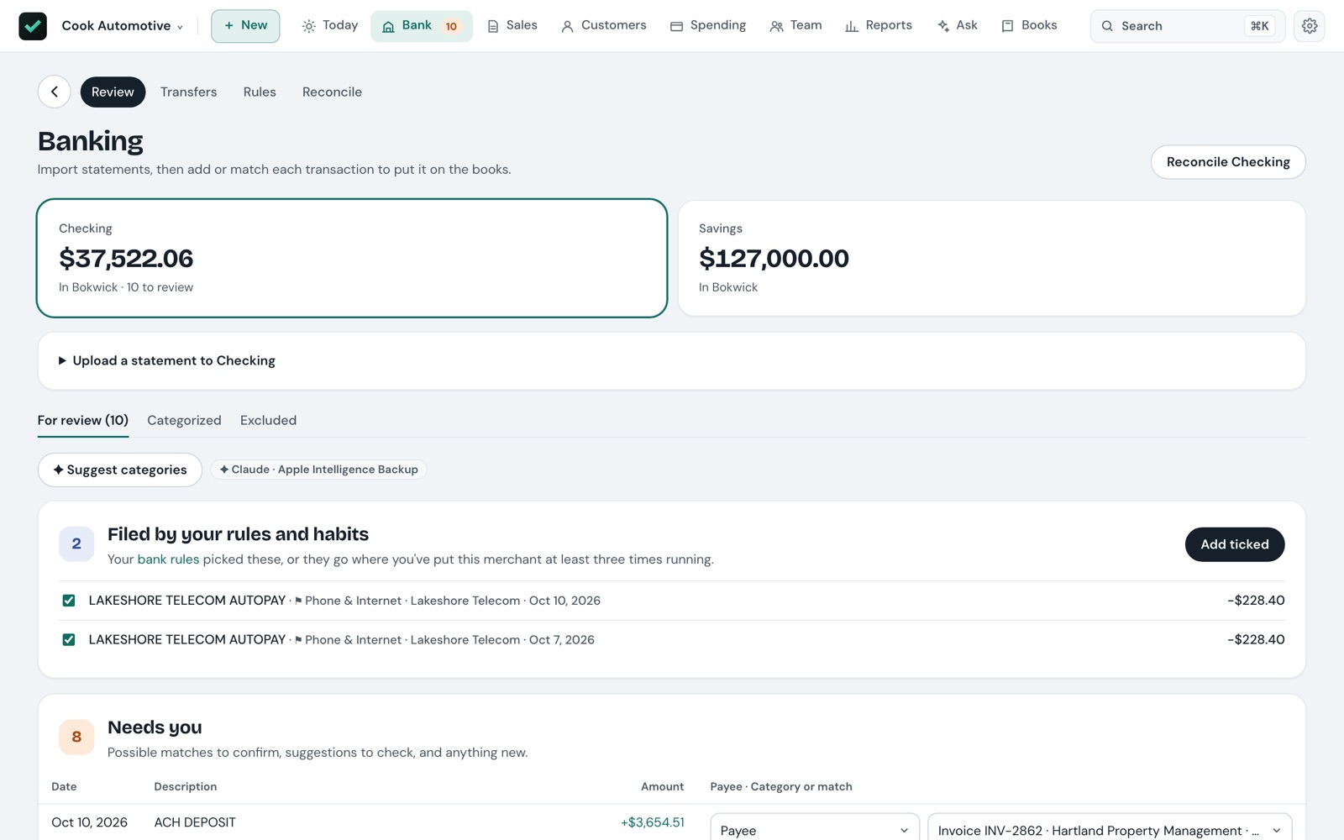Switch to the Reconcile tab
The height and width of the screenshot is (840, 1344).
pos(332,92)
